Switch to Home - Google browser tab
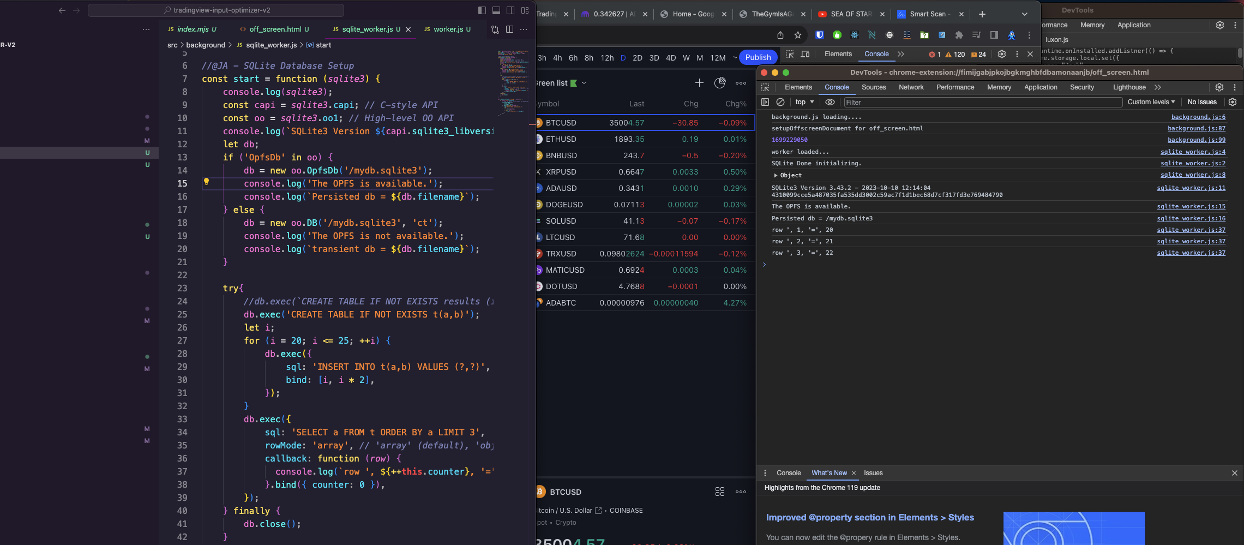This screenshot has width=1244, height=545. point(693,14)
